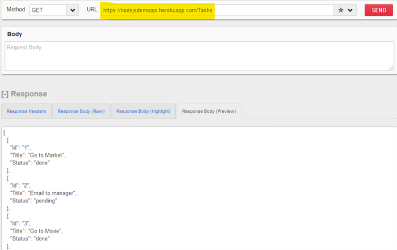397x250 pixels.
Task: Bookmark the request with the star icon
Action: pos(341,10)
